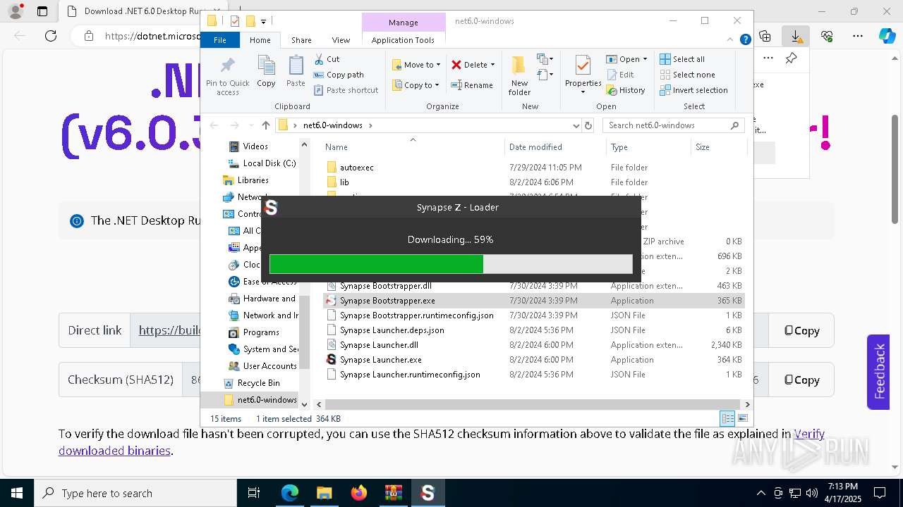Open the Windows Start button
Screen dimensions: 903x507
(x=17, y=493)
